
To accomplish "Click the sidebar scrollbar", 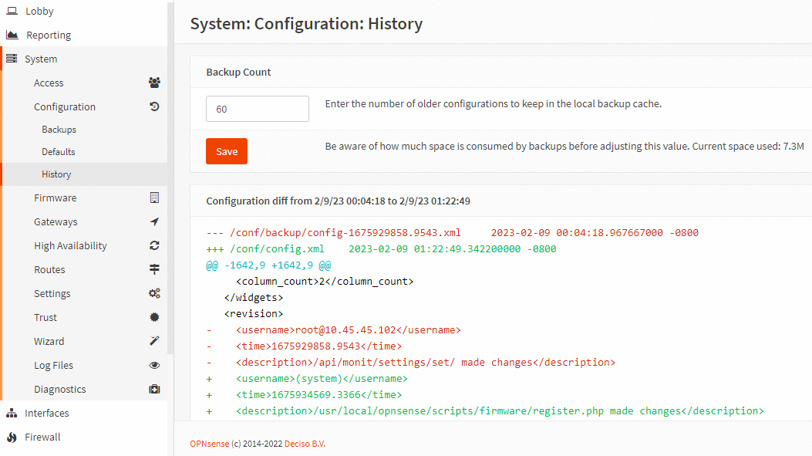I will click(x=171, y=177).
